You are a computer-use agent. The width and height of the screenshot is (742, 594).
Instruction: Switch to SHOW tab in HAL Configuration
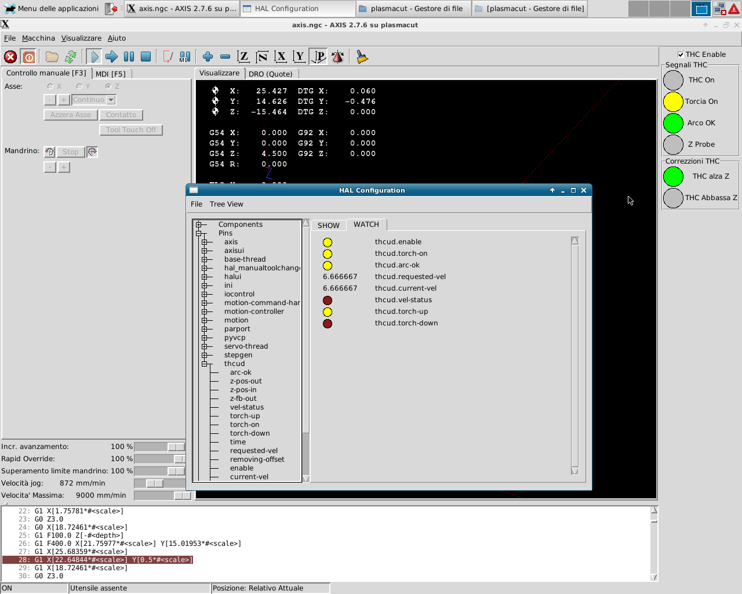pyautogui.click(x=328, y=225)
